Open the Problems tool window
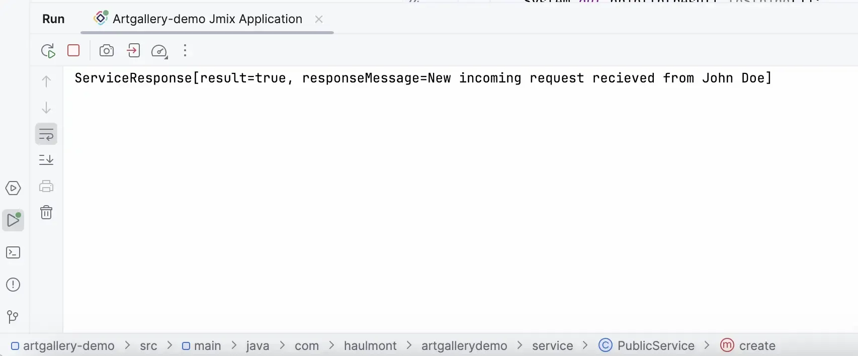The height and width of the screenshot is (356, 858). (13, 285)
